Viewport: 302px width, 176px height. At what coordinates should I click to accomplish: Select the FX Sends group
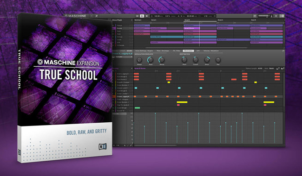click(123, 45)
